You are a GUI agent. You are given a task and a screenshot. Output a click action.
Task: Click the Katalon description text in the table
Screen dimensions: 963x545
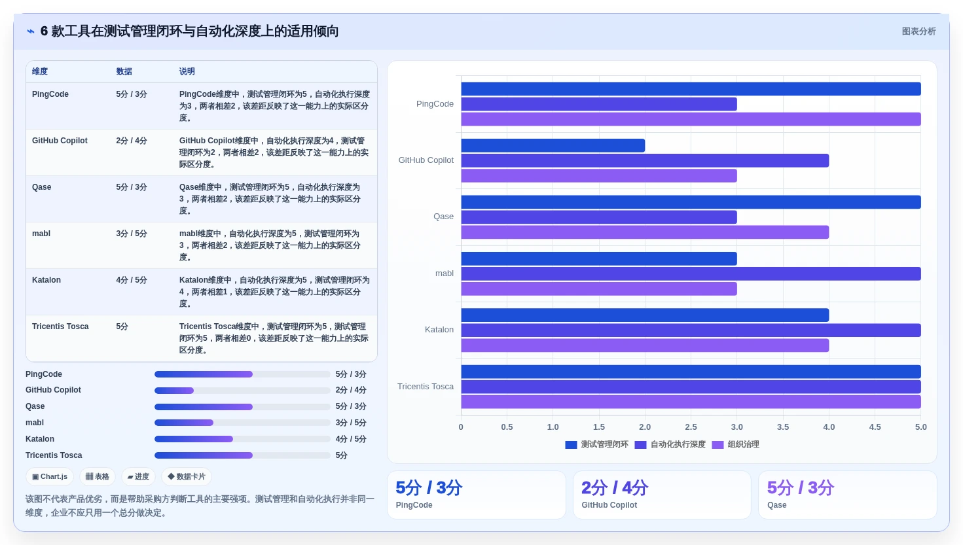(274, 292)
